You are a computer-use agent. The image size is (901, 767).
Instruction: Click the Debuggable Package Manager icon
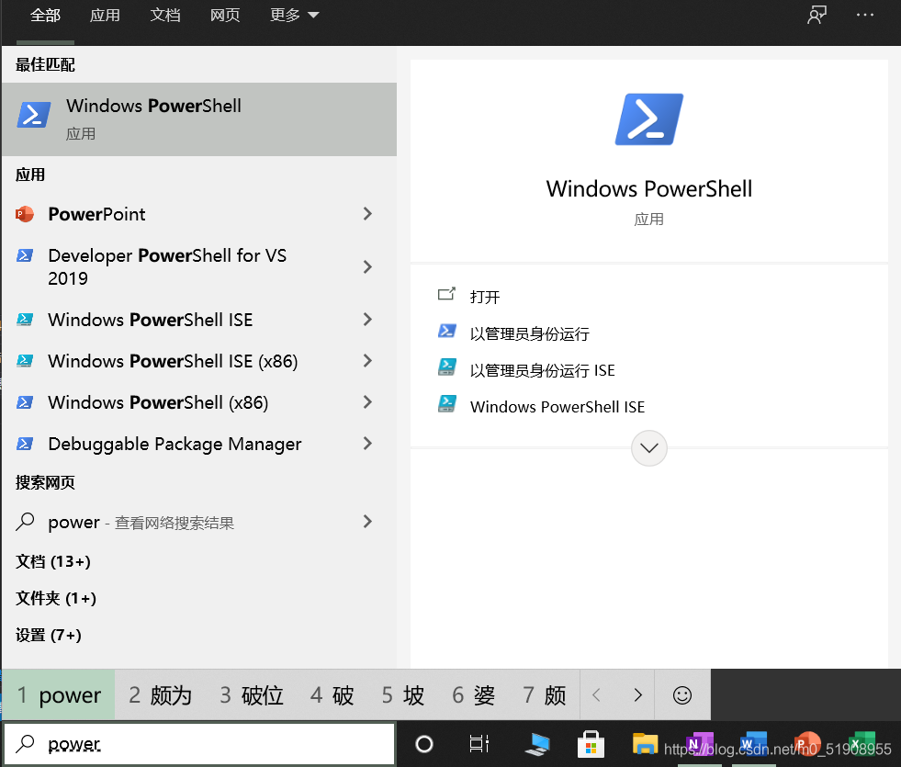click(25, 444)
